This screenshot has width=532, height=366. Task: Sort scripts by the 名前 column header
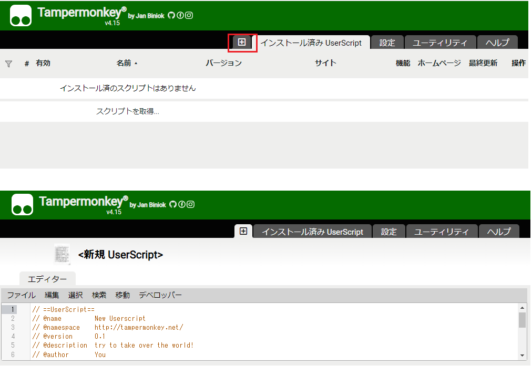click(127, 63)
